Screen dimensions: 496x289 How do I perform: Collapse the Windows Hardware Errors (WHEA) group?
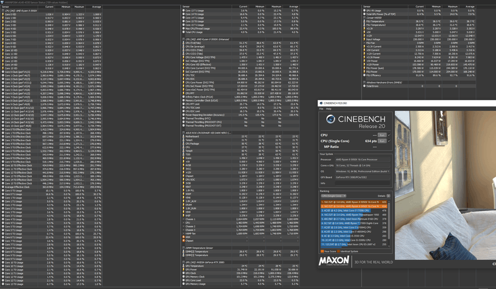[365, 82]
